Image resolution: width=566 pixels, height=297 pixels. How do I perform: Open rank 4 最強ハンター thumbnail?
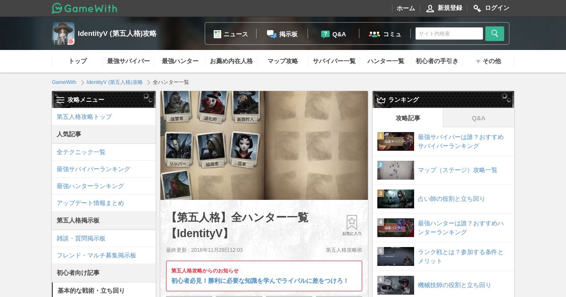[x=396, y=228]
